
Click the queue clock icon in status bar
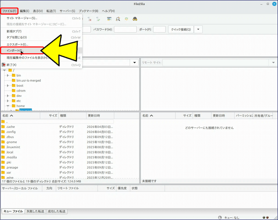tap(220, 217)
